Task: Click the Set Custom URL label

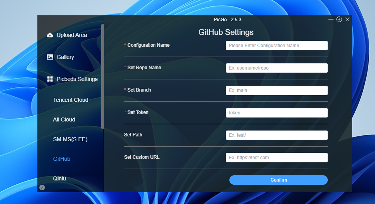Action: (x=142, y=157)
